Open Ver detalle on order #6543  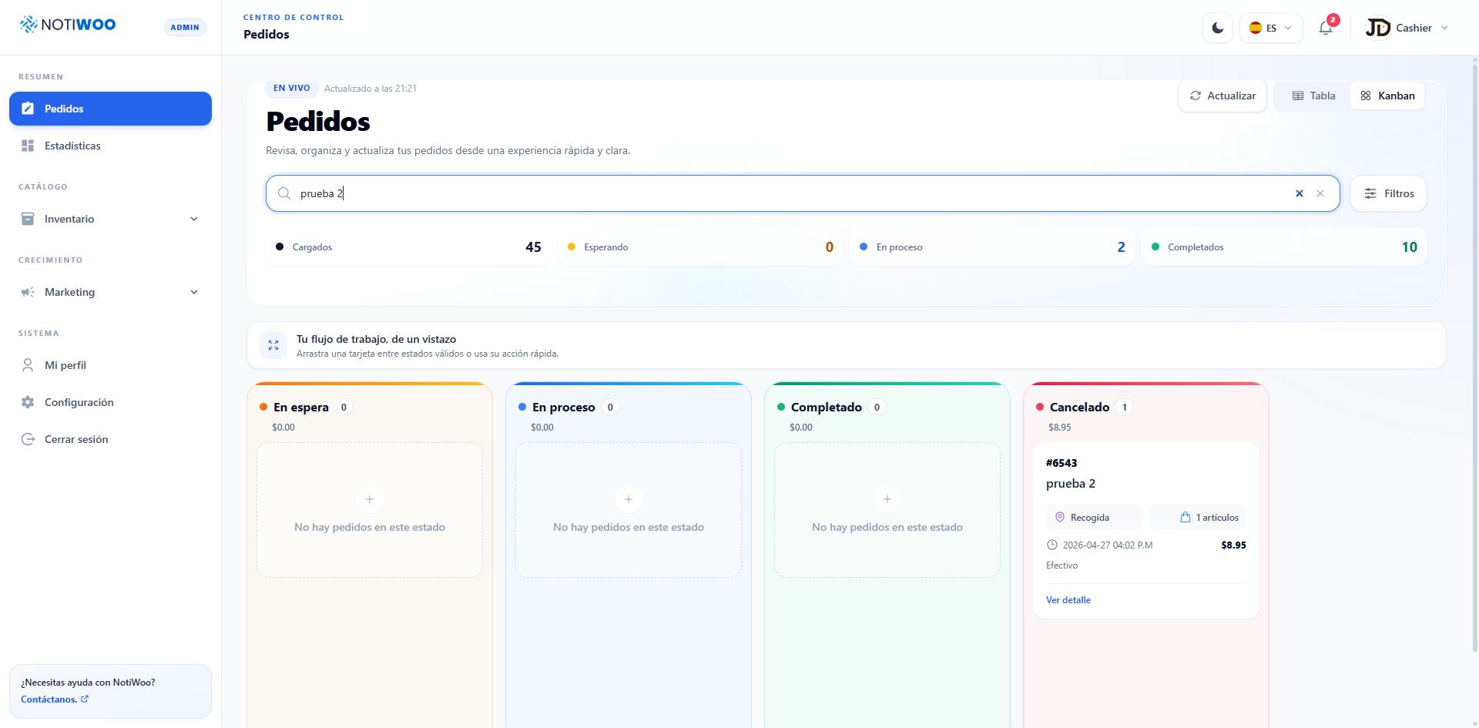pyautogui.click(x=1068, y=600)
